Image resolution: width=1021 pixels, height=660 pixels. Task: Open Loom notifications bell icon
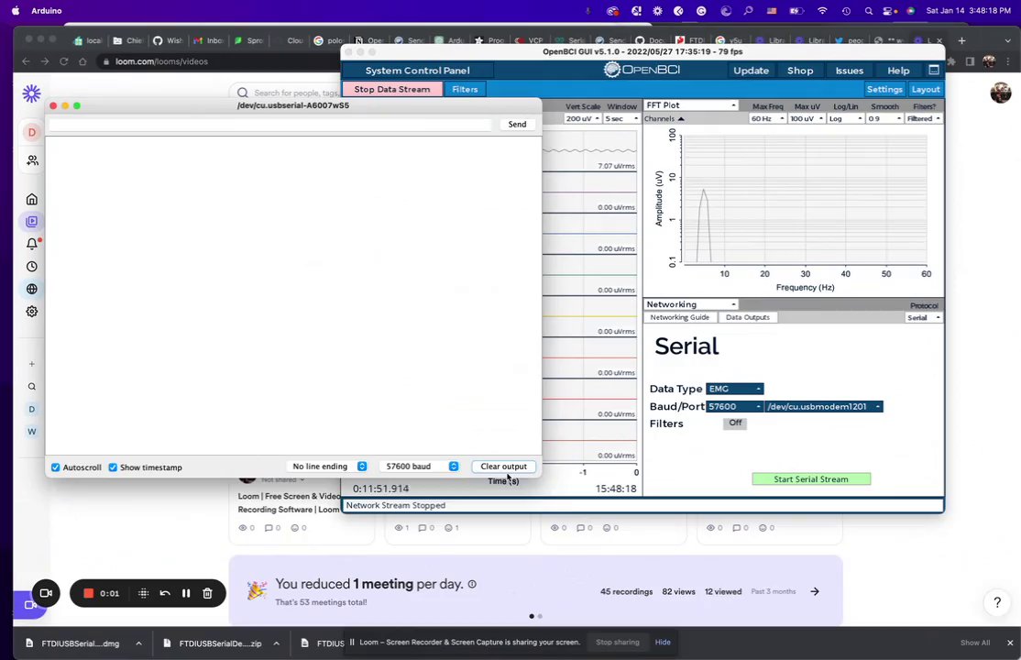coord(32,244)
